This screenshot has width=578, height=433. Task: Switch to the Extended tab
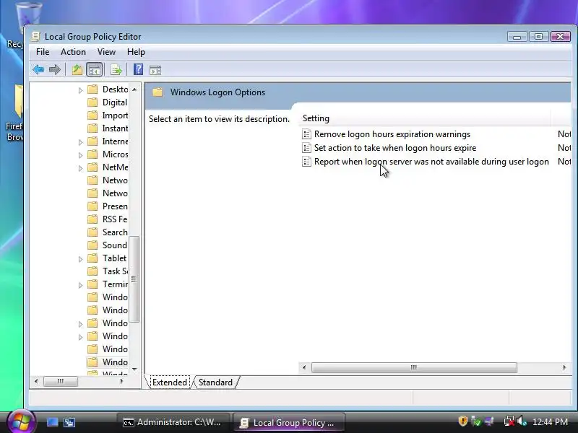(x=169, y=382)
